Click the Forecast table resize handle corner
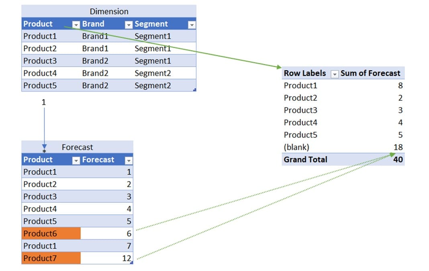The width and height of the screenshot is (429, 271). (132, 263)
